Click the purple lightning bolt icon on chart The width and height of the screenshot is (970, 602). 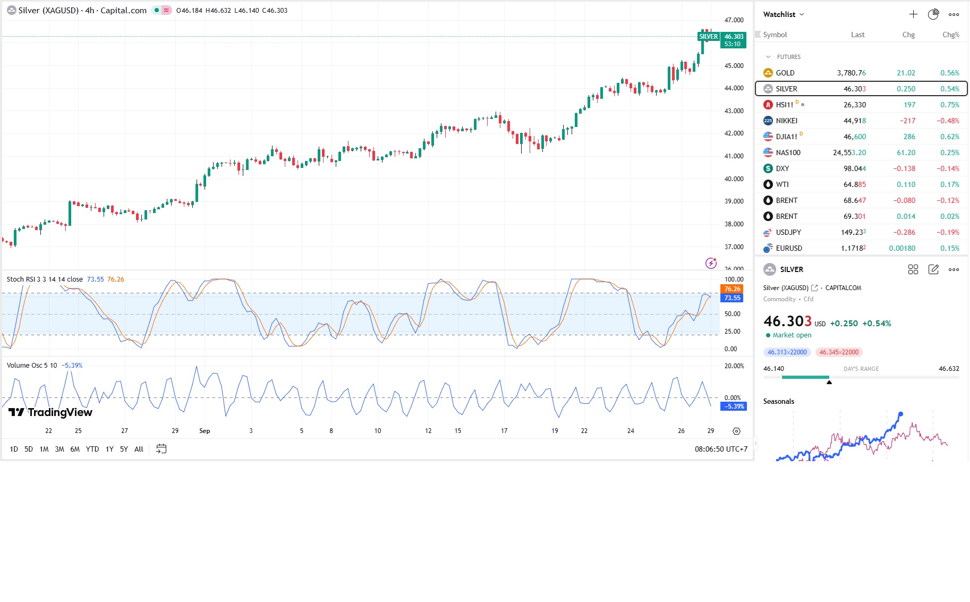tap(711, 263)
